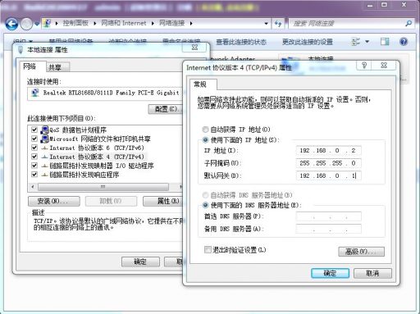
Task: Click the Forward navigation arrow button
Action: click(x=26, y=24)
